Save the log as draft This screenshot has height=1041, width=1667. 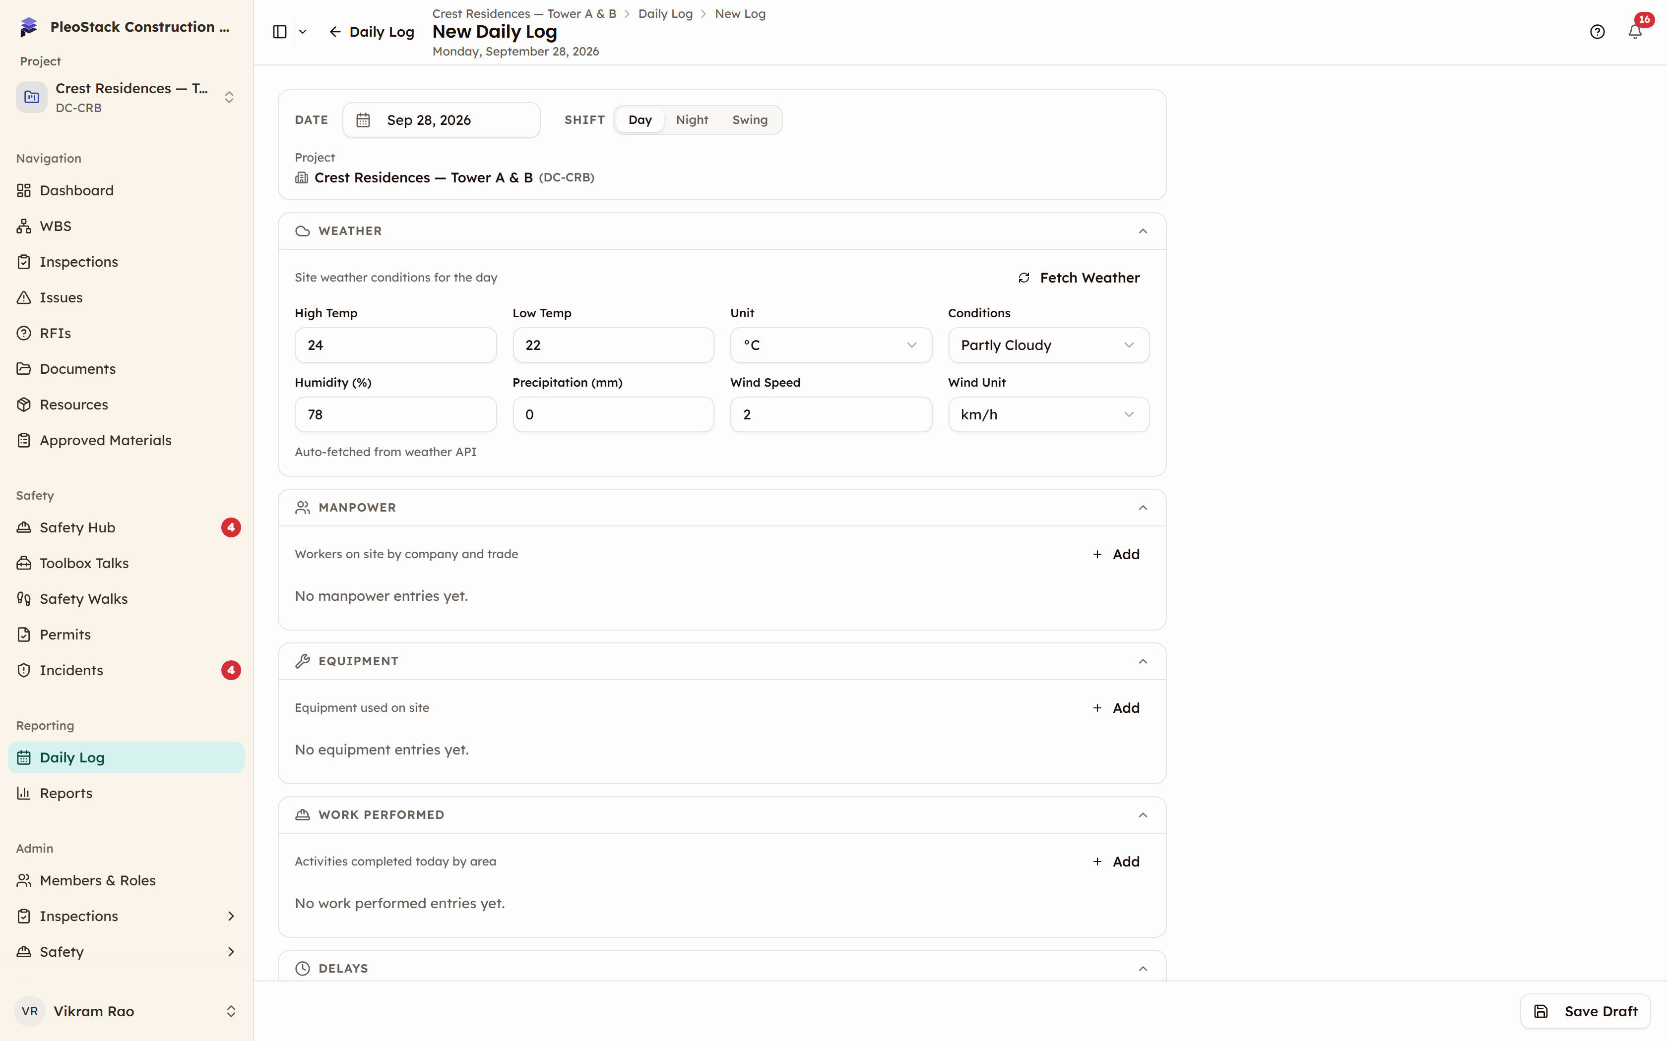tap(1585, 1011)
